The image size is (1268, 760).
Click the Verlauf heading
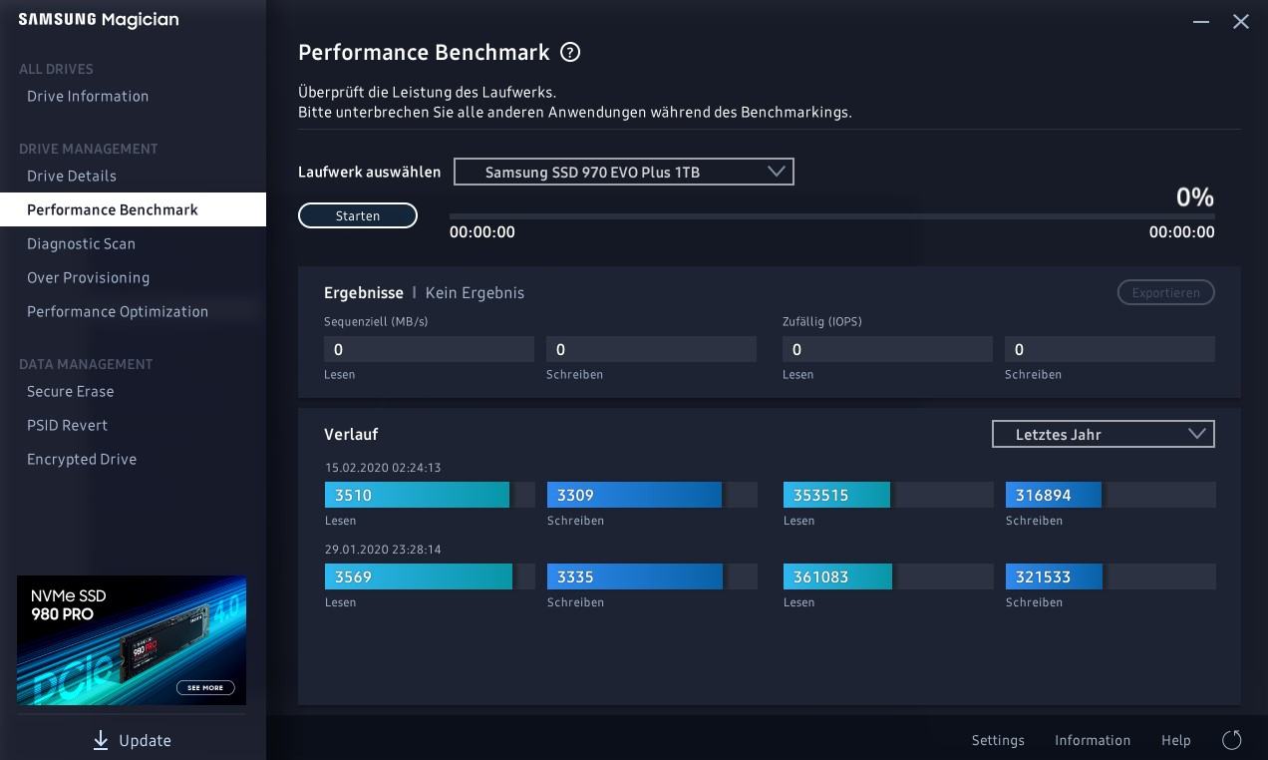[x=351, y=434]
